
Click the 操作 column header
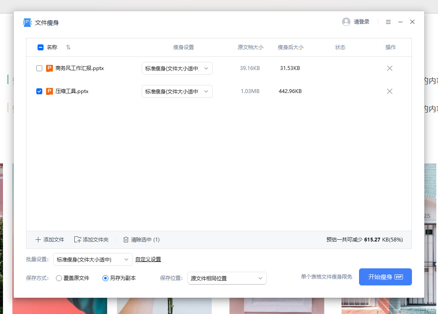391,47
